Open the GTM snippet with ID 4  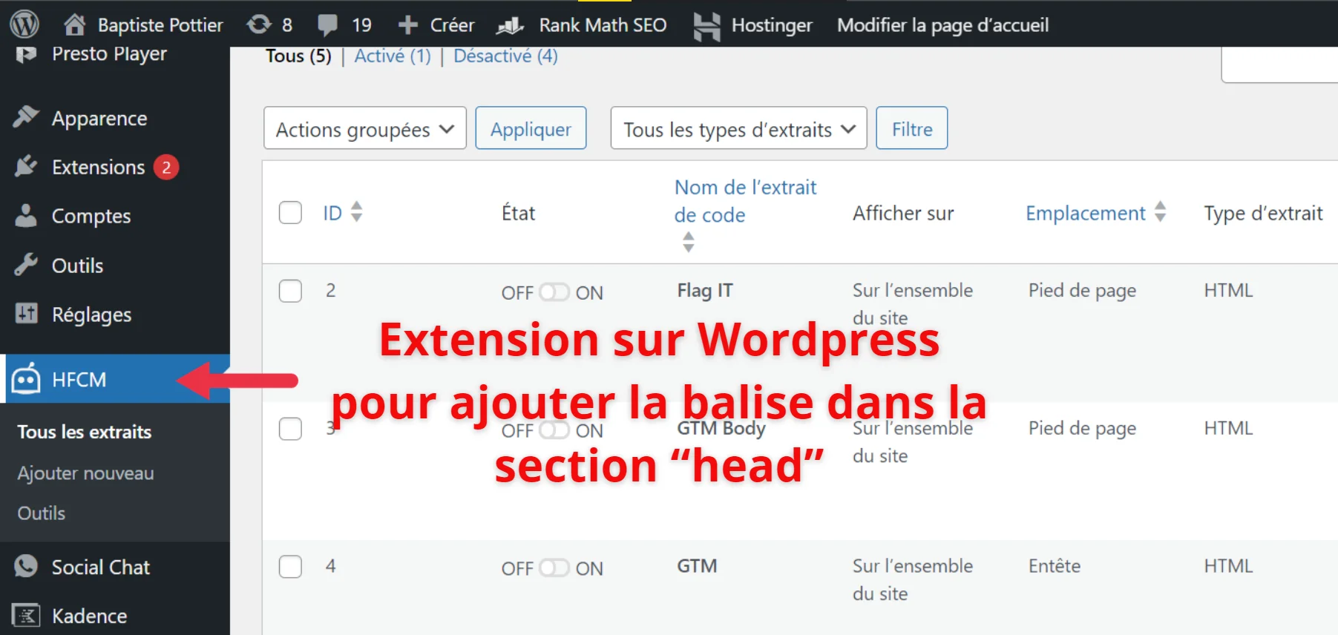(x=697, y=566)
